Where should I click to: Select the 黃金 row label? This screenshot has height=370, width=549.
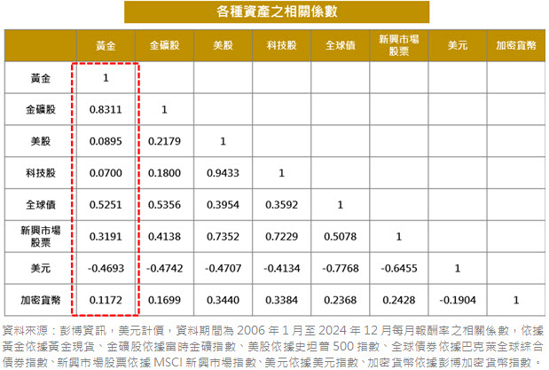coord(39,78)
